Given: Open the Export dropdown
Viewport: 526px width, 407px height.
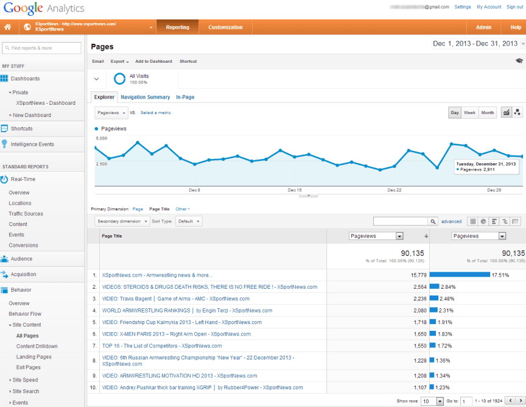Looking at the screenshot, I should 119,61.
